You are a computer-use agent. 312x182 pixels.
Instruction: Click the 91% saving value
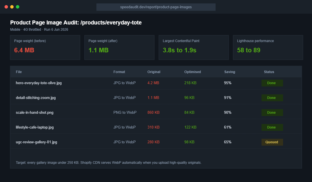point(228,98)
